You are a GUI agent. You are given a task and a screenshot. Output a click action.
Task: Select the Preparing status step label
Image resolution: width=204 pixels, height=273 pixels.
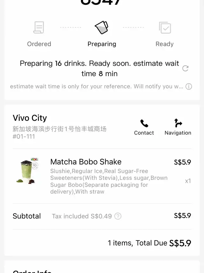tap(102, 44)
